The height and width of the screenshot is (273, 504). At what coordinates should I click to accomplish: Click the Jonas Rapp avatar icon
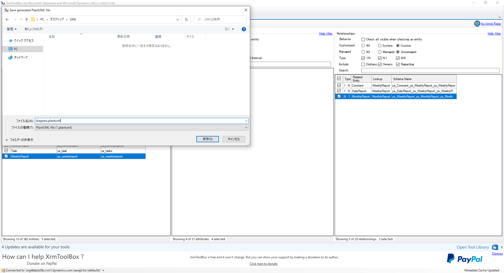click(x=477, y=24)
